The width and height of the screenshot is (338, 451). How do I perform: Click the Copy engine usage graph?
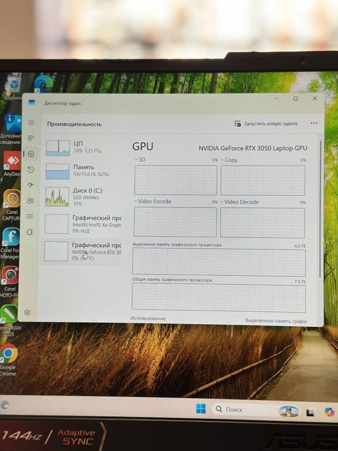click(263, 180)
